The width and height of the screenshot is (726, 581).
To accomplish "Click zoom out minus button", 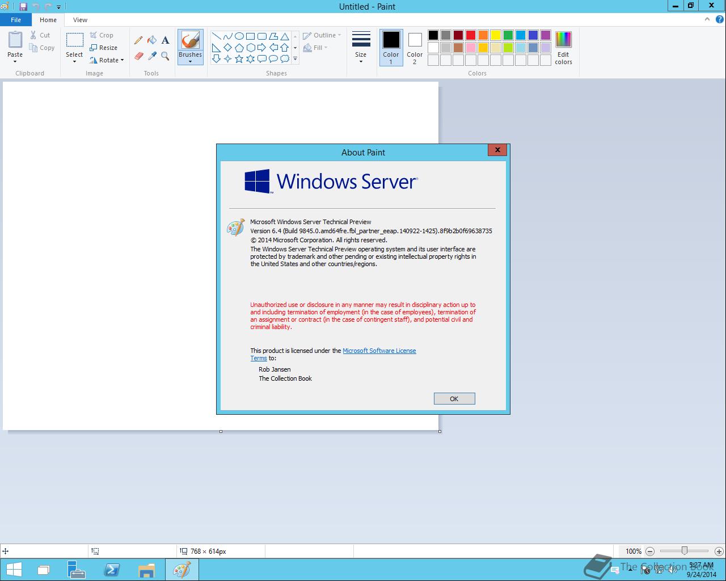I will 650,551.
